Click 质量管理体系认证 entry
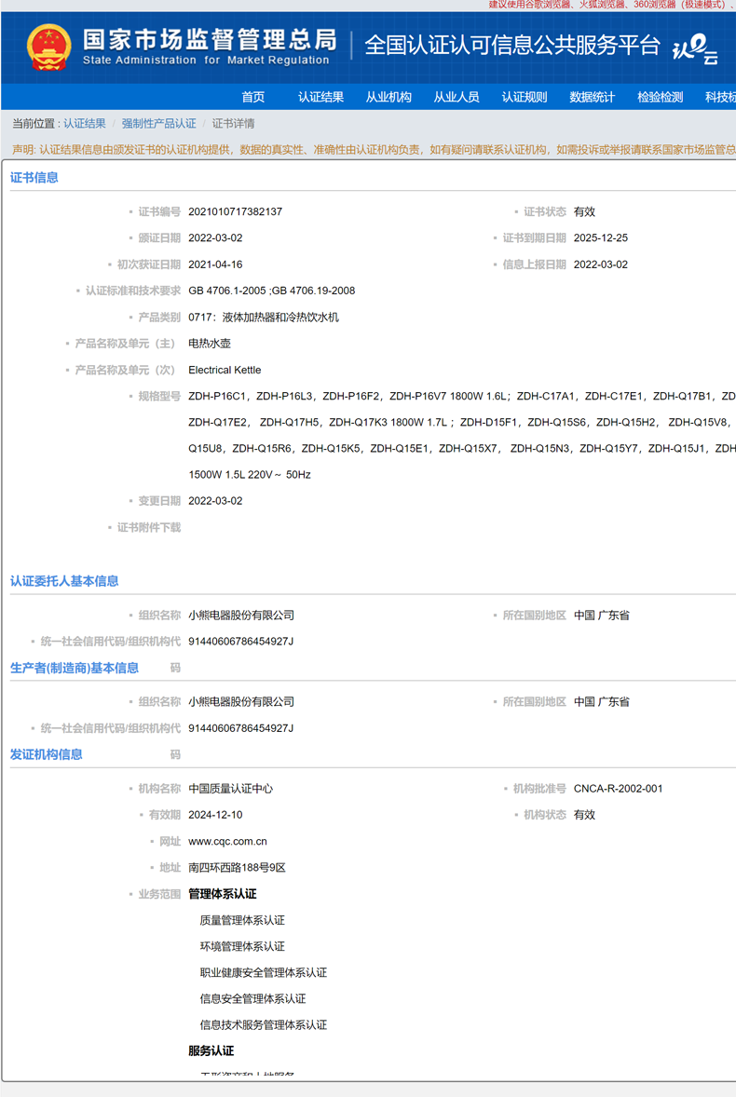 pyautogui.click(x=242, y=921)
